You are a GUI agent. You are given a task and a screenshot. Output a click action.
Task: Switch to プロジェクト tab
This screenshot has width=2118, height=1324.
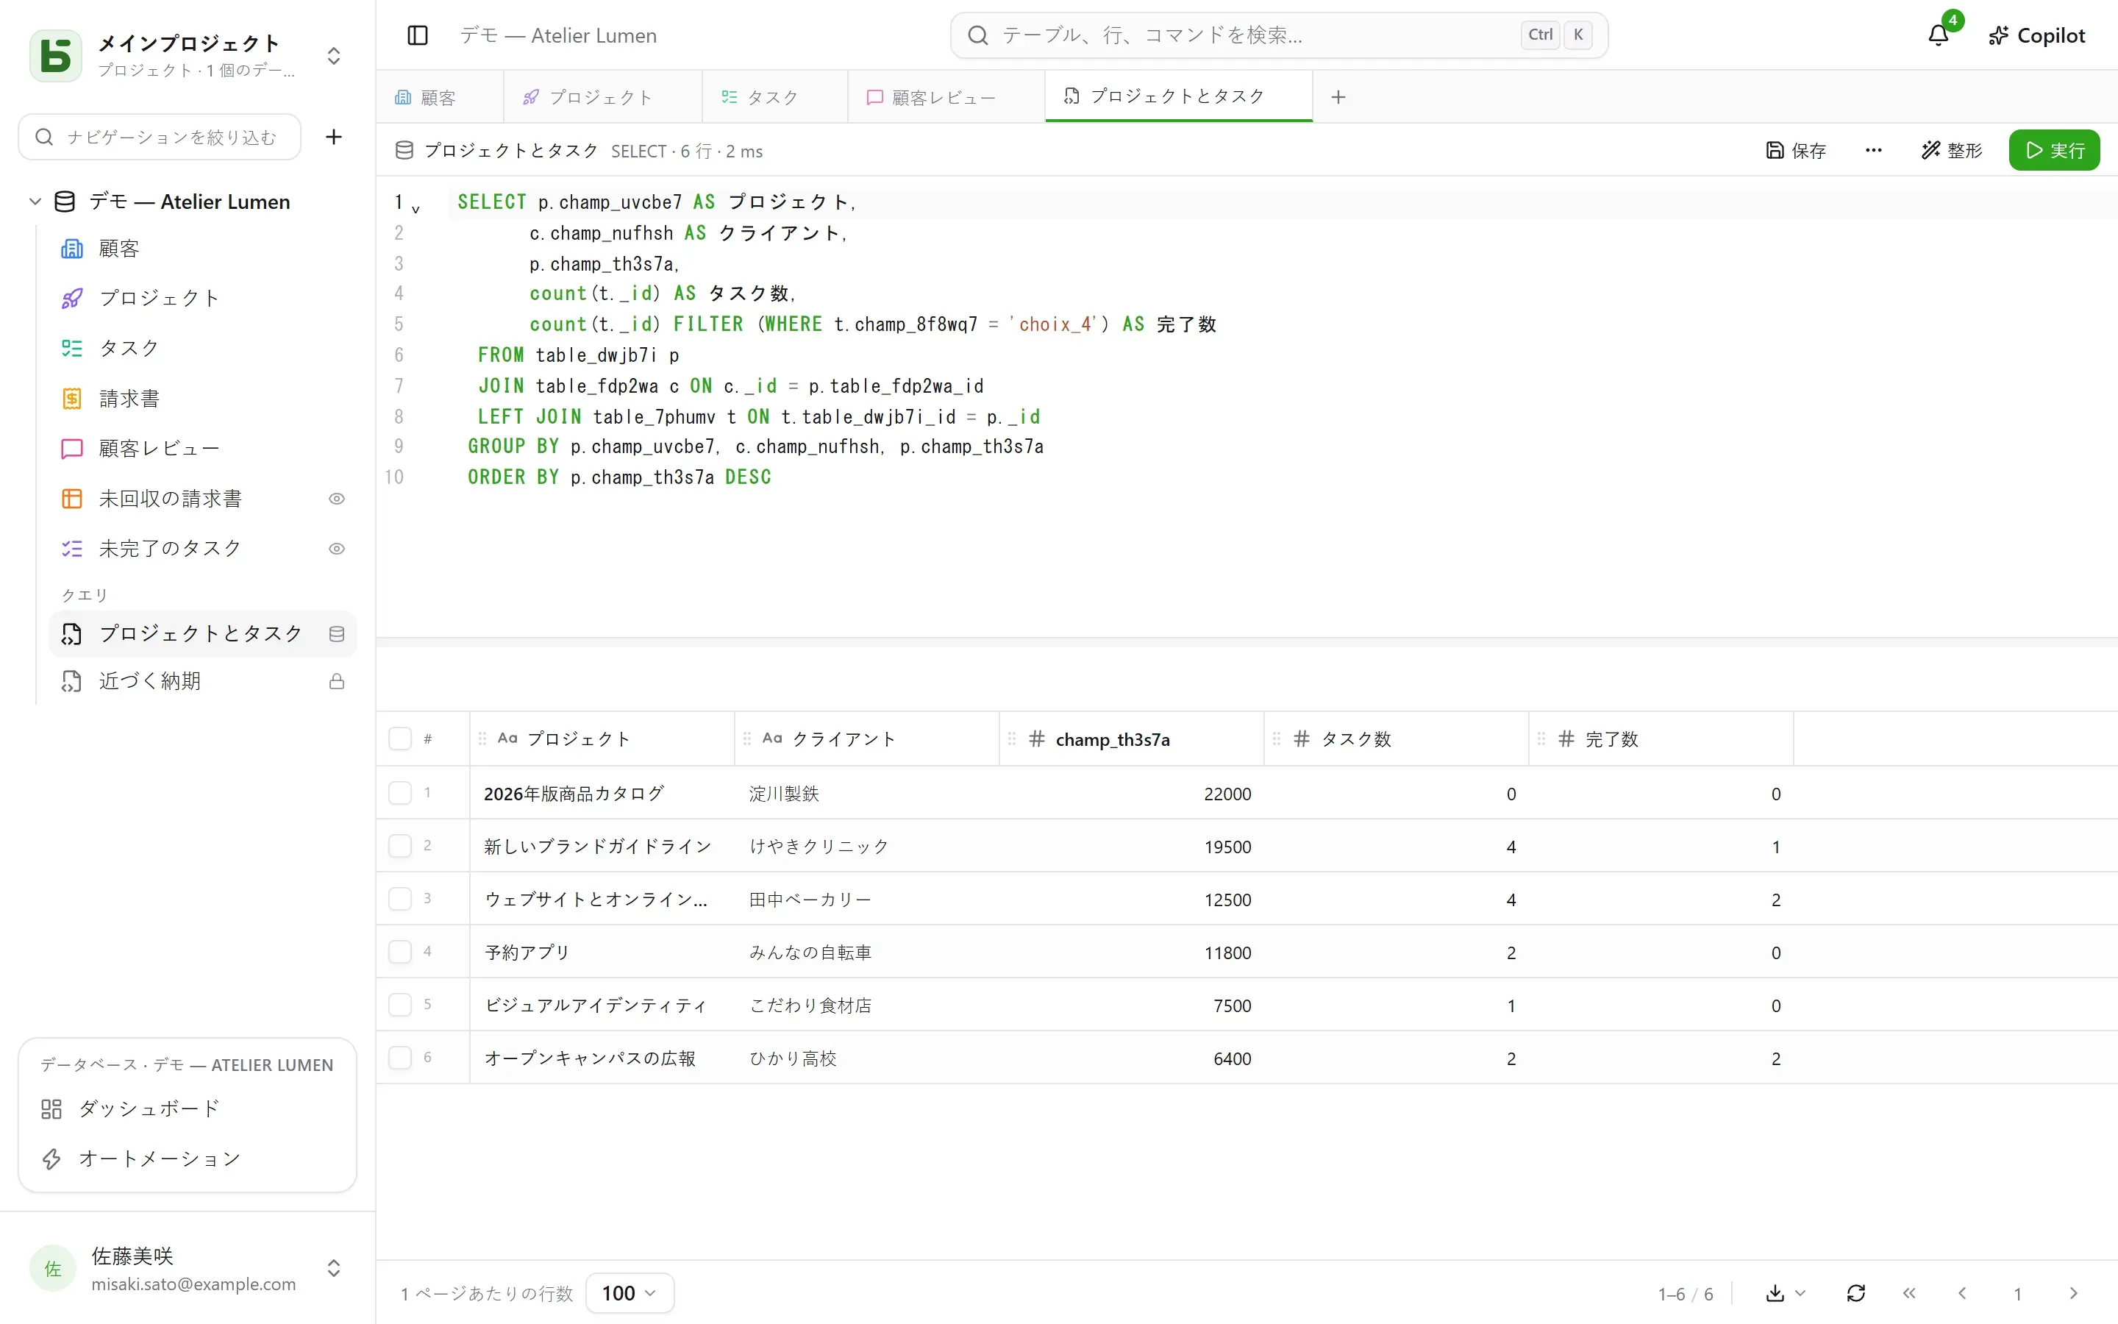click(x=602, y=97)
